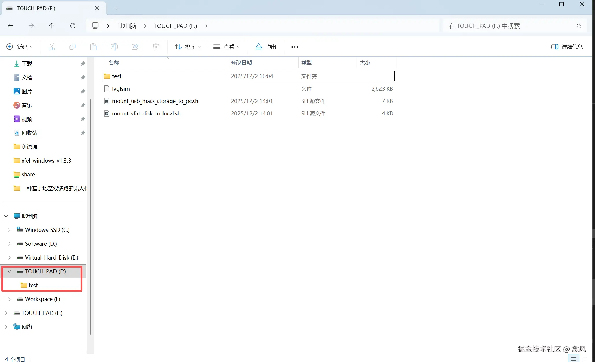
Task: Click the Refresh icon
Action: (x=73, y=26)
